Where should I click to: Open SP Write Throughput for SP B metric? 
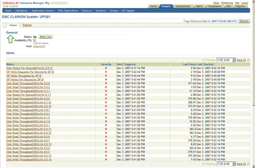tap(24, 76)
